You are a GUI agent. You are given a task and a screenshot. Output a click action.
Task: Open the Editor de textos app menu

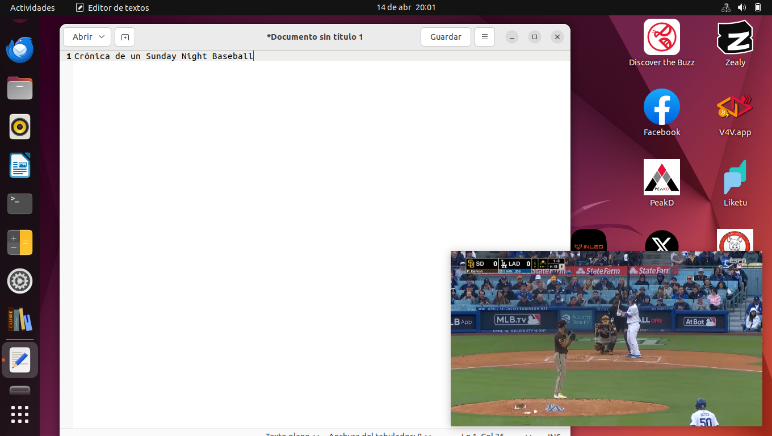click(112, 7)
